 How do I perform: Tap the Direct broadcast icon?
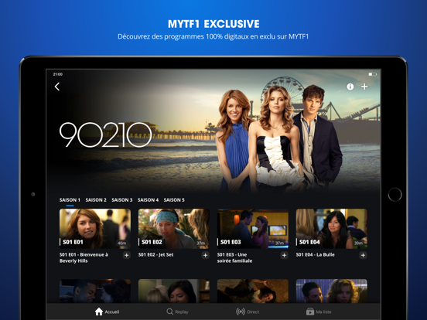[x=241, y=311]
